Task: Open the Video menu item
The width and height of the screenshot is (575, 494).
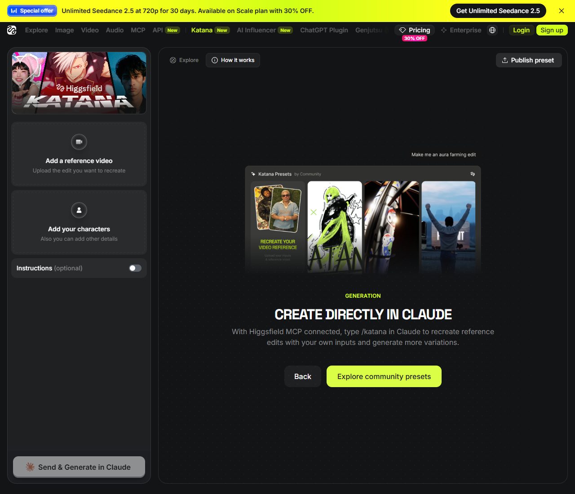Action: (90, 30)
